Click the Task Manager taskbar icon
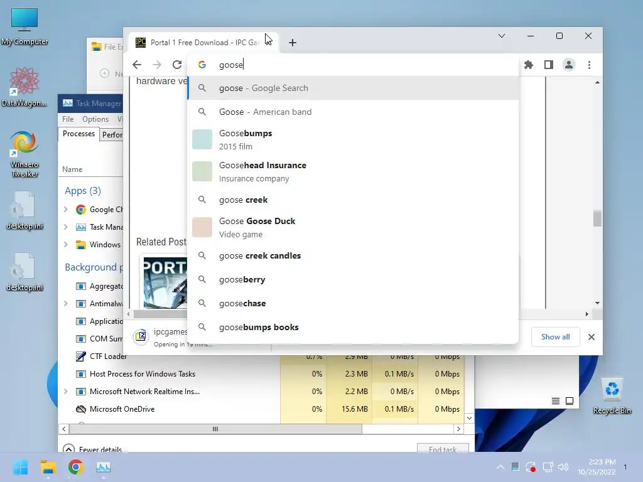 [x=104, y=467]
